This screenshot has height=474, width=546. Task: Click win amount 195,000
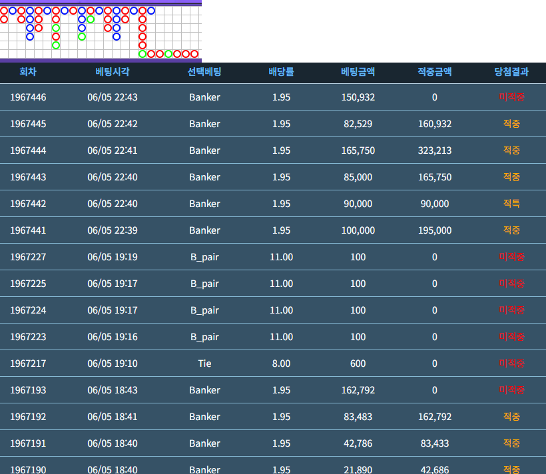click(x=435, y=230)
